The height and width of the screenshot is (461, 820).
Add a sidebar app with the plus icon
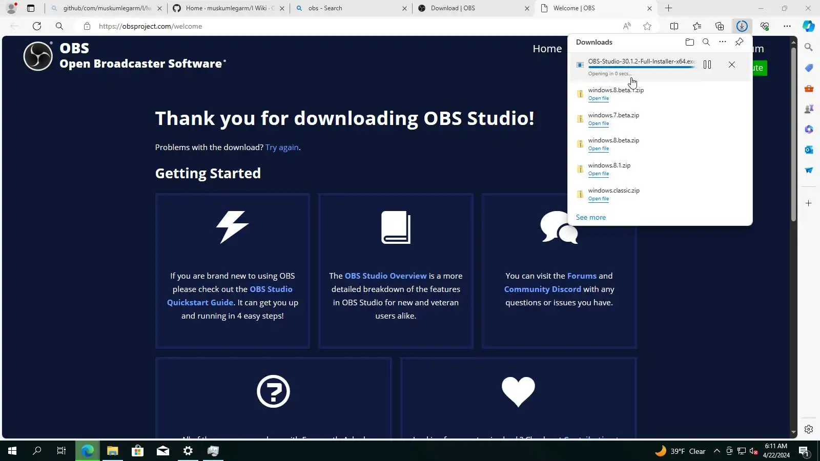[809, 203]
